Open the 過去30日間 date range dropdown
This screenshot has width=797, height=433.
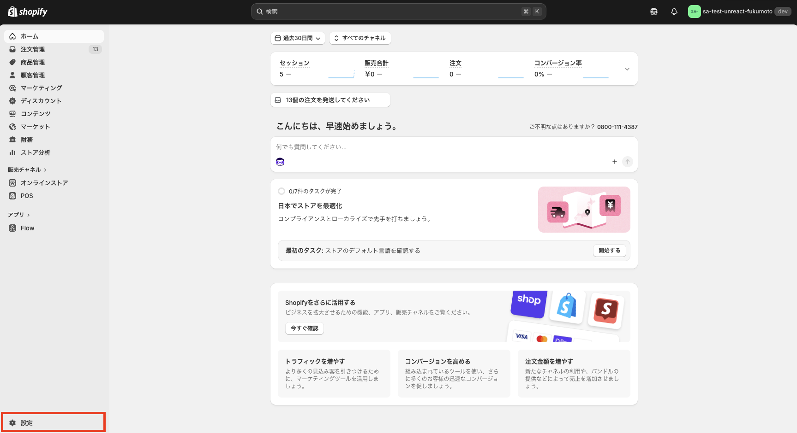tap(298, 38)
